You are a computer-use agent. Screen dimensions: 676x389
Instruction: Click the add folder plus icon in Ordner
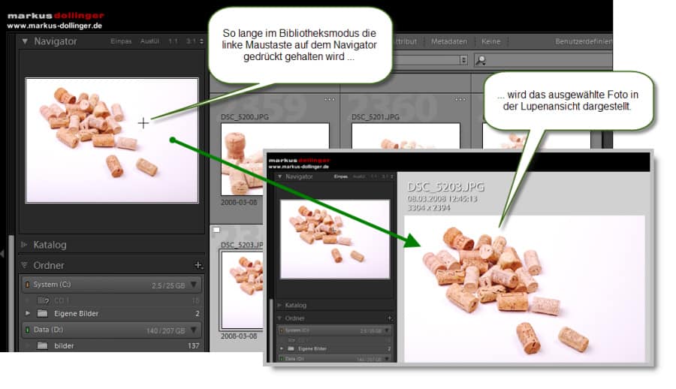click(198, 265)
